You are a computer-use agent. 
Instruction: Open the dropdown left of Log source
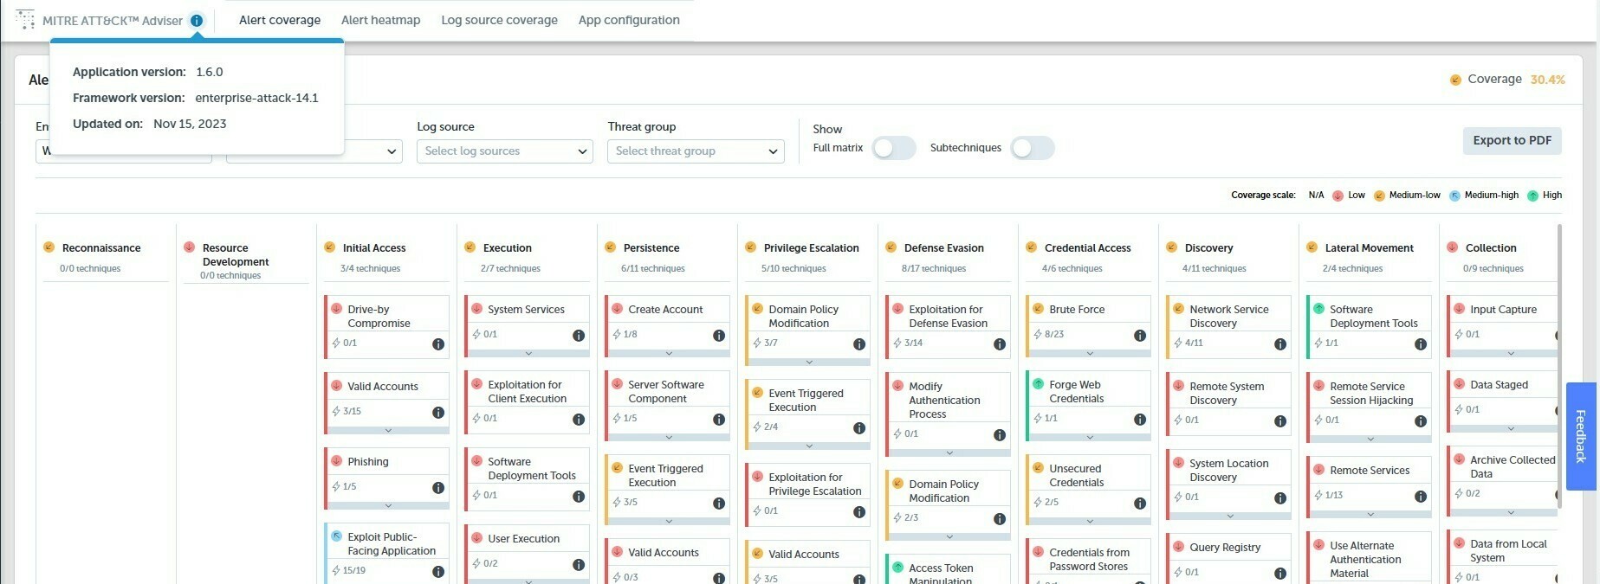[314, 151]
